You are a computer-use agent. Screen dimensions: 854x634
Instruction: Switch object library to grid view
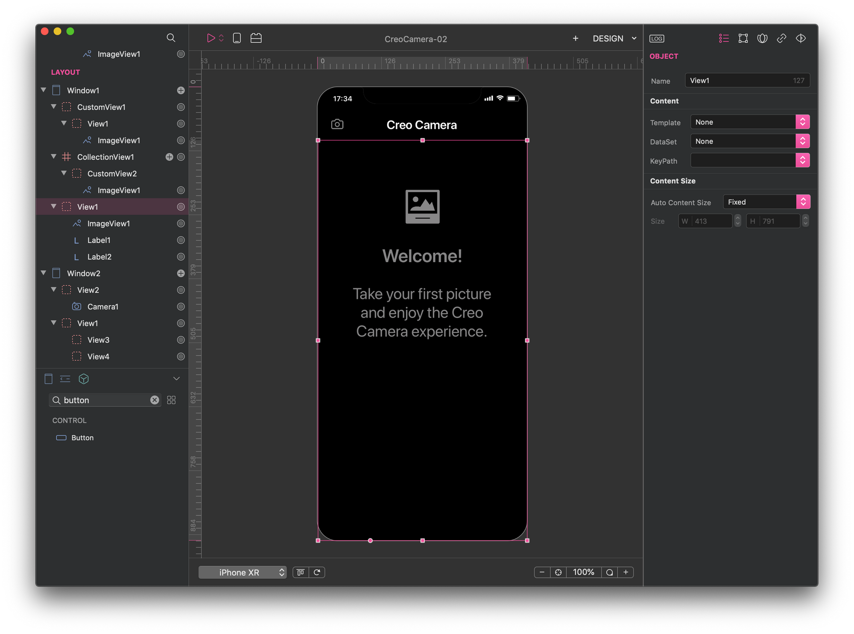[x=171, y=400]
